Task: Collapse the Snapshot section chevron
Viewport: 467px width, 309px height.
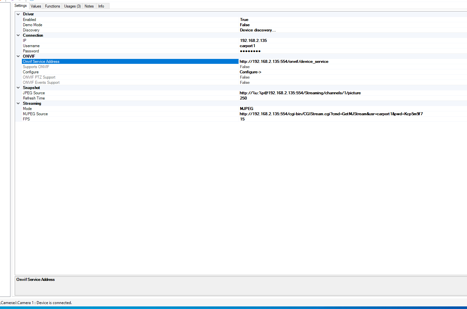Action: coord(18,88)
